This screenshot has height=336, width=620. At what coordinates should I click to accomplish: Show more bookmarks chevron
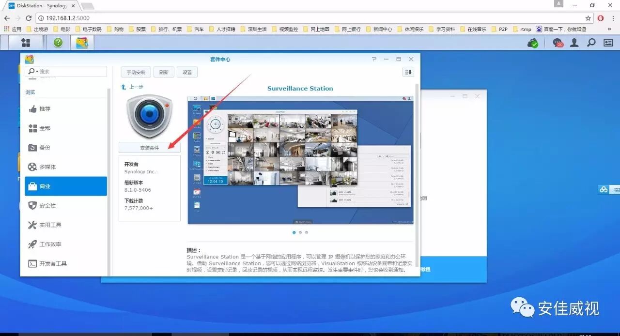[609, 29]
